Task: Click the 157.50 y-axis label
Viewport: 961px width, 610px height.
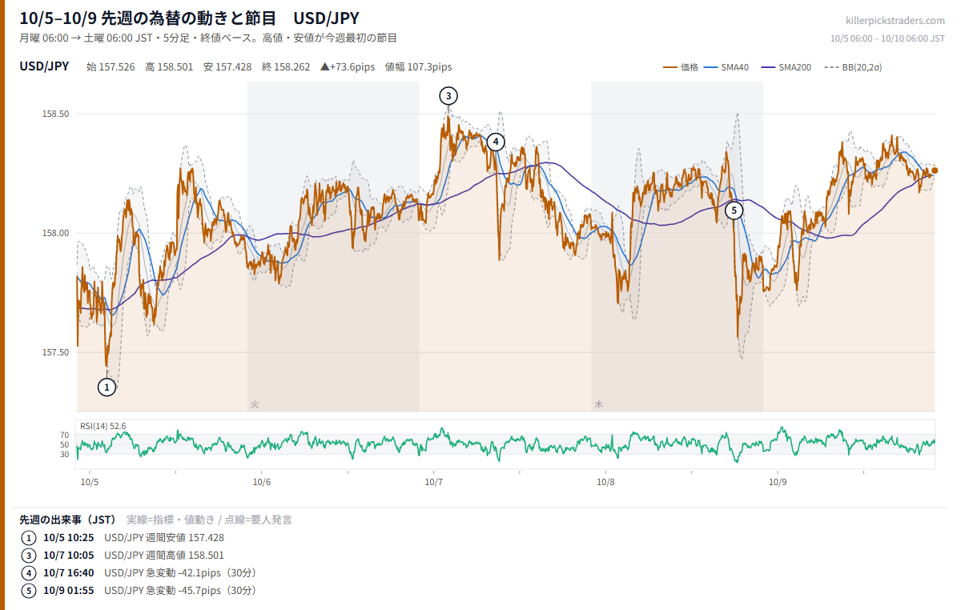Action: (x=55, y=353)
